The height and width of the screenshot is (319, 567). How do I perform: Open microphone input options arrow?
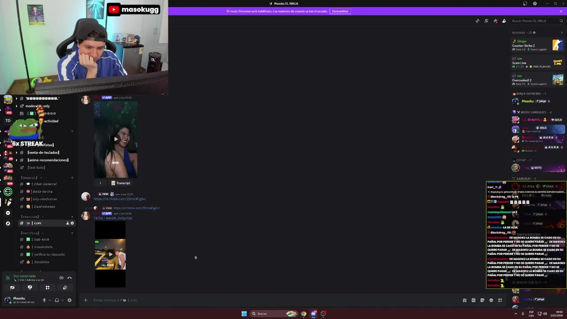(x=49, y=300)
